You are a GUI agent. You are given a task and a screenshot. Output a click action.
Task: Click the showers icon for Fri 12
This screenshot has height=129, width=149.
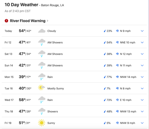(x=42, y=42)
